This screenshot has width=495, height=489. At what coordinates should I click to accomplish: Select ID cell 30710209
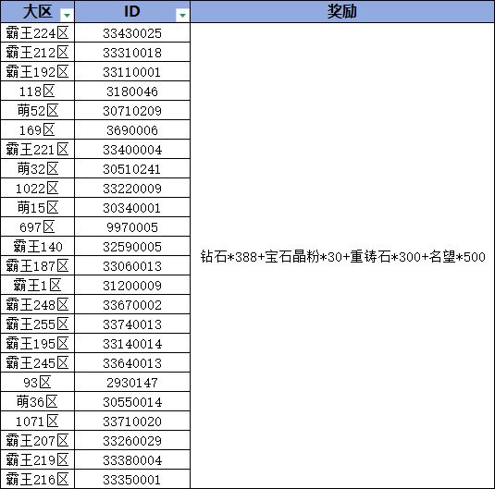132,110
